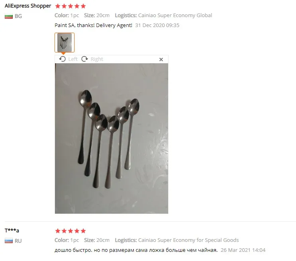
Task: Click the 'Left' rotate label
Action: click(x=73, y=59)
